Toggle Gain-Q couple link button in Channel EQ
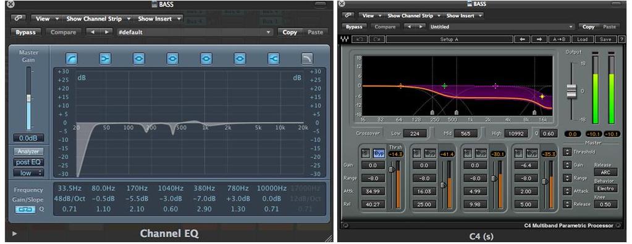 pyautogui.click(x=25, y=209)
